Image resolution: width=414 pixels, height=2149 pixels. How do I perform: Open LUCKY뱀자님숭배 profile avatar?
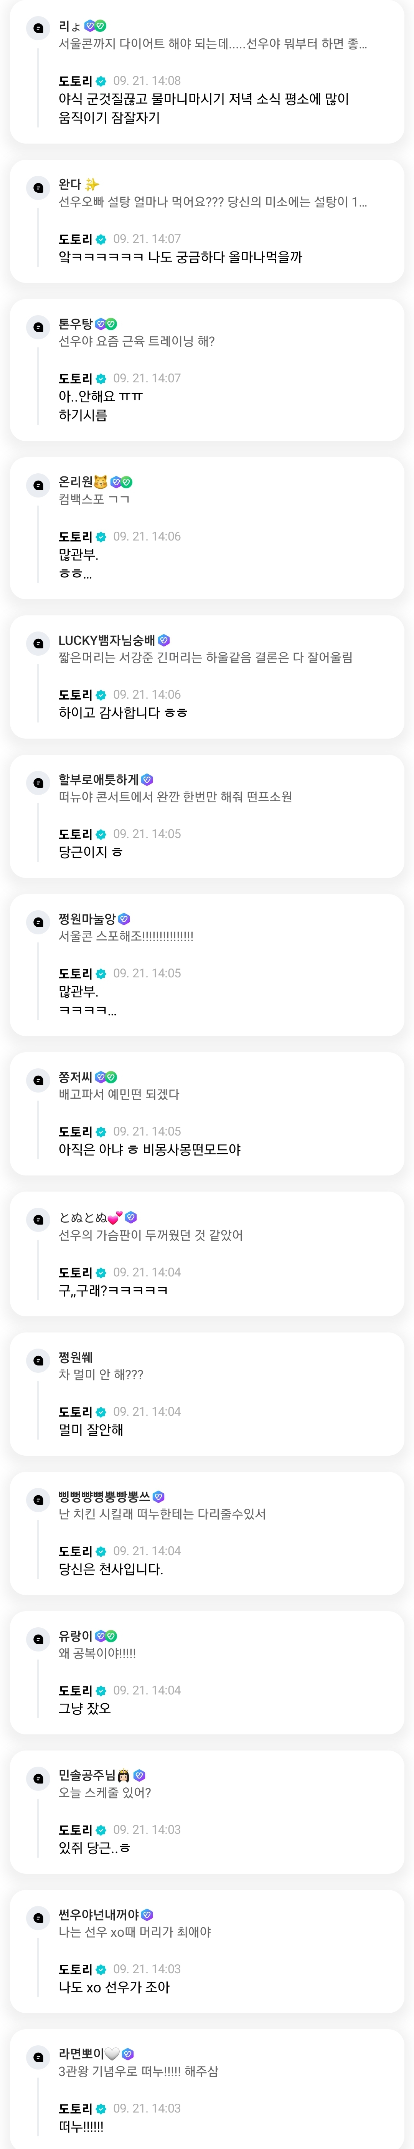coord(38,643)
